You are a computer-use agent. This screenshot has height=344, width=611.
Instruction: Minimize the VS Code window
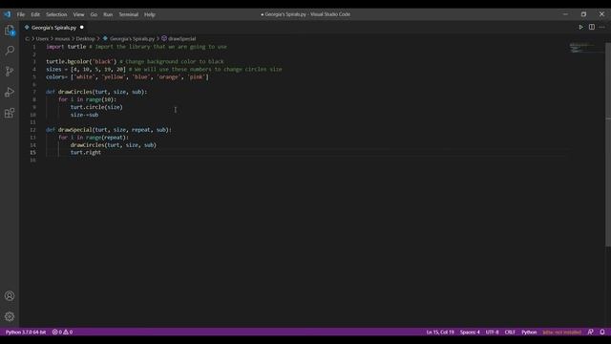coord(565,14)
